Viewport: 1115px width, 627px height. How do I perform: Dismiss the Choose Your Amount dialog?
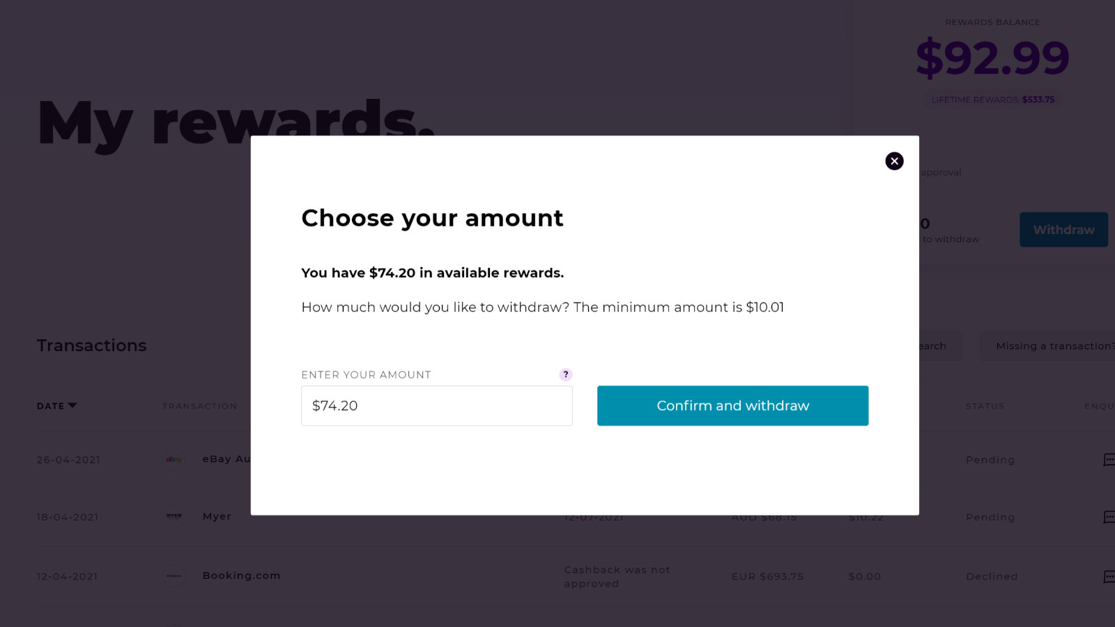click(x=894, y=161)
